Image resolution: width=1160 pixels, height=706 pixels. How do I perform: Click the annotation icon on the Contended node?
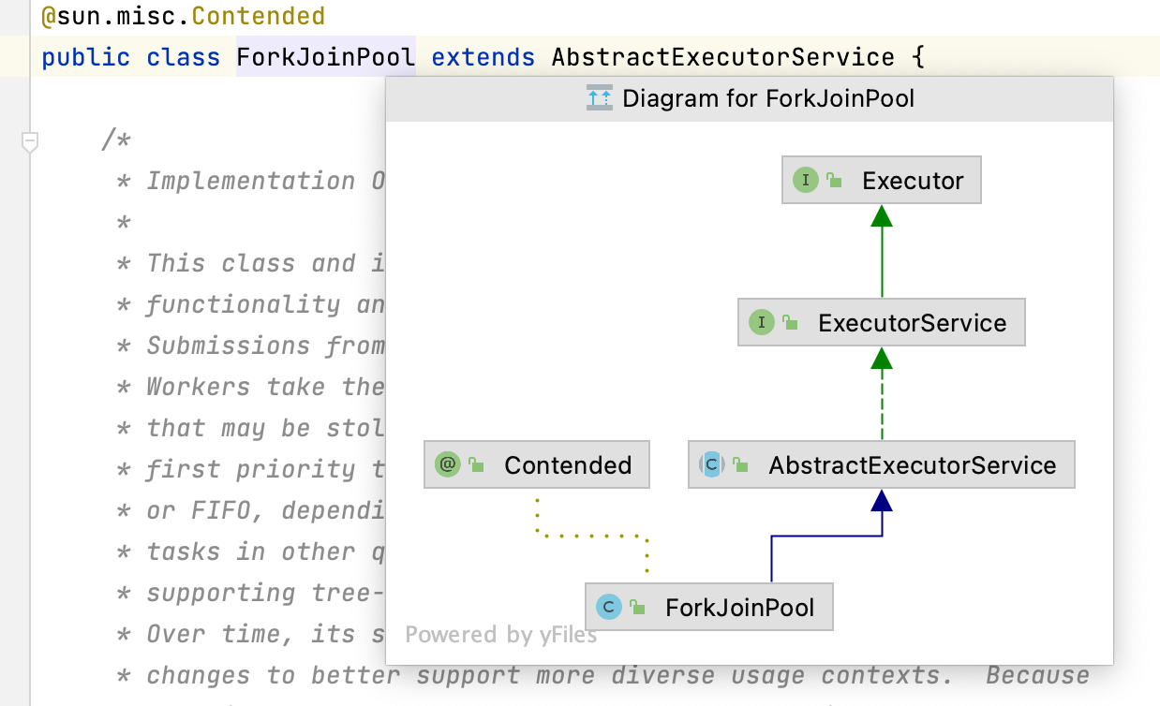click(x=448, y=464)
